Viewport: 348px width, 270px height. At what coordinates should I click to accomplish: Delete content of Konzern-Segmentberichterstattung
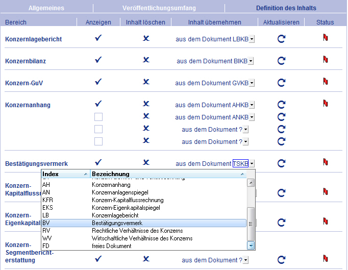tap(146, 259)
